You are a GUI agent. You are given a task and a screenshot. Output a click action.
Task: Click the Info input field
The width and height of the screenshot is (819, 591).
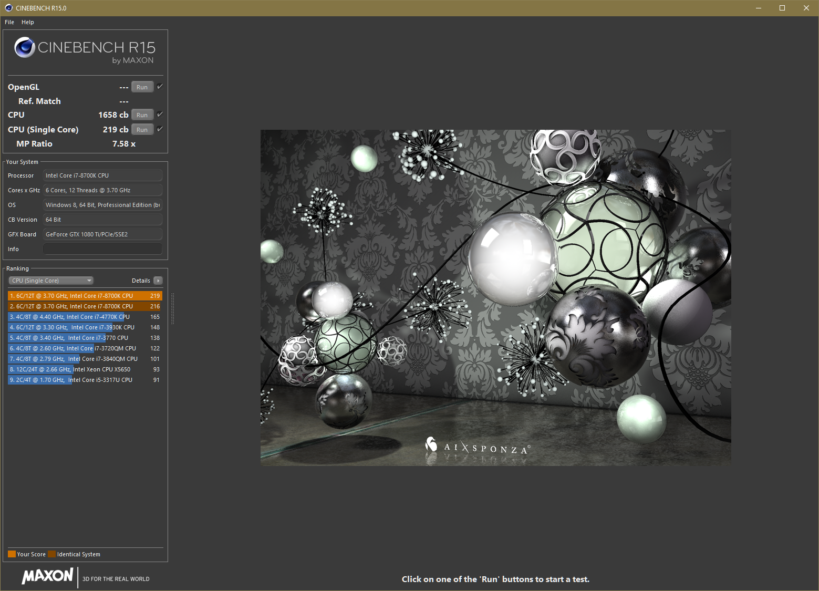tap(102, 249)
